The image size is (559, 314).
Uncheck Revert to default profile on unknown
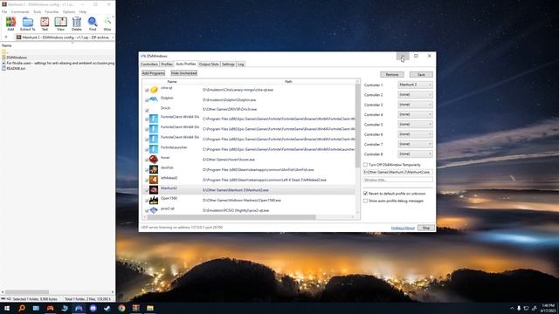pyautogui.click(x=365, y=194)
